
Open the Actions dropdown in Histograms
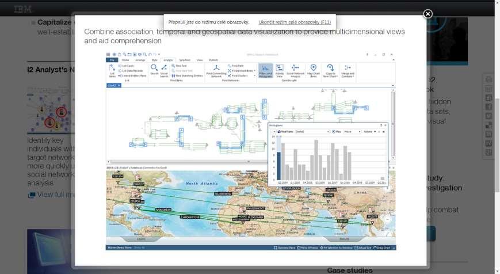click(x=369, y=132)
